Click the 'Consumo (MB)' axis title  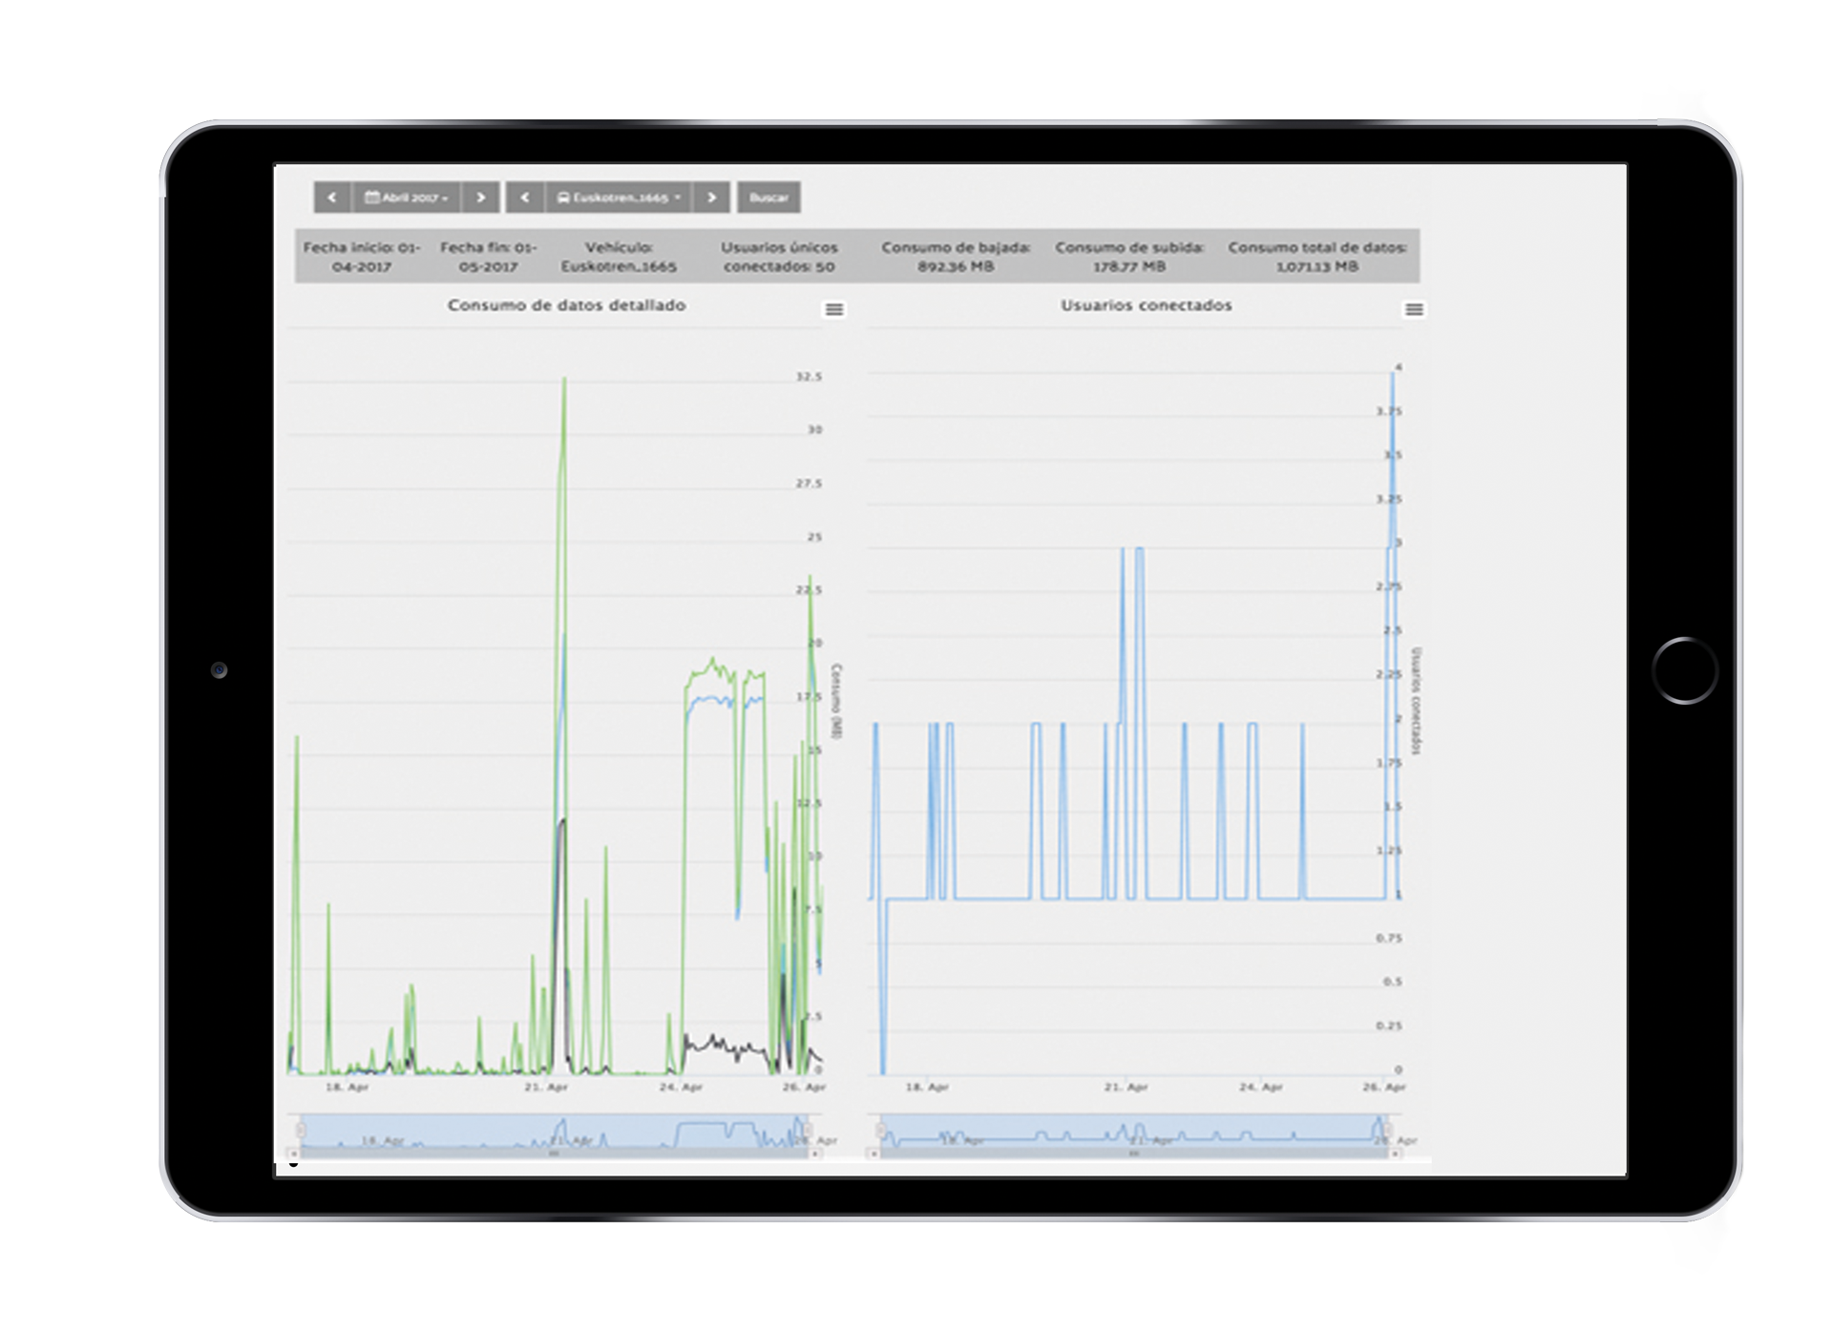[836, 701]
